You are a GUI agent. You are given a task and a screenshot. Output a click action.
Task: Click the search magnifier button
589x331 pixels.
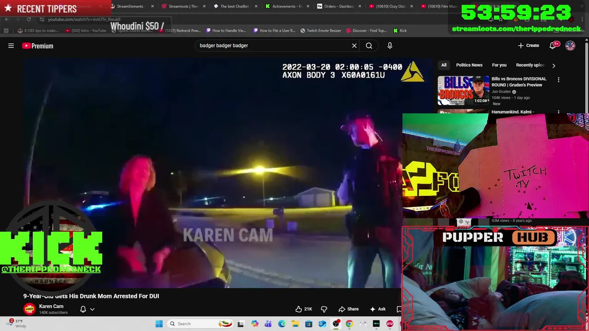tap(369, 46)
